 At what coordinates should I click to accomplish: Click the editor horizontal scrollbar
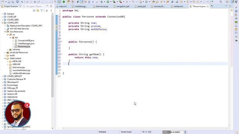point(145,128)
